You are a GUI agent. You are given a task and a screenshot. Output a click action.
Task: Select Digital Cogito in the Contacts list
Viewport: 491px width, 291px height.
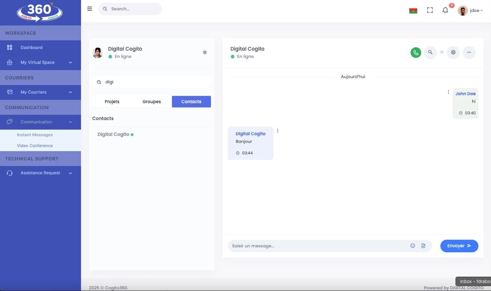coord(113,134)
